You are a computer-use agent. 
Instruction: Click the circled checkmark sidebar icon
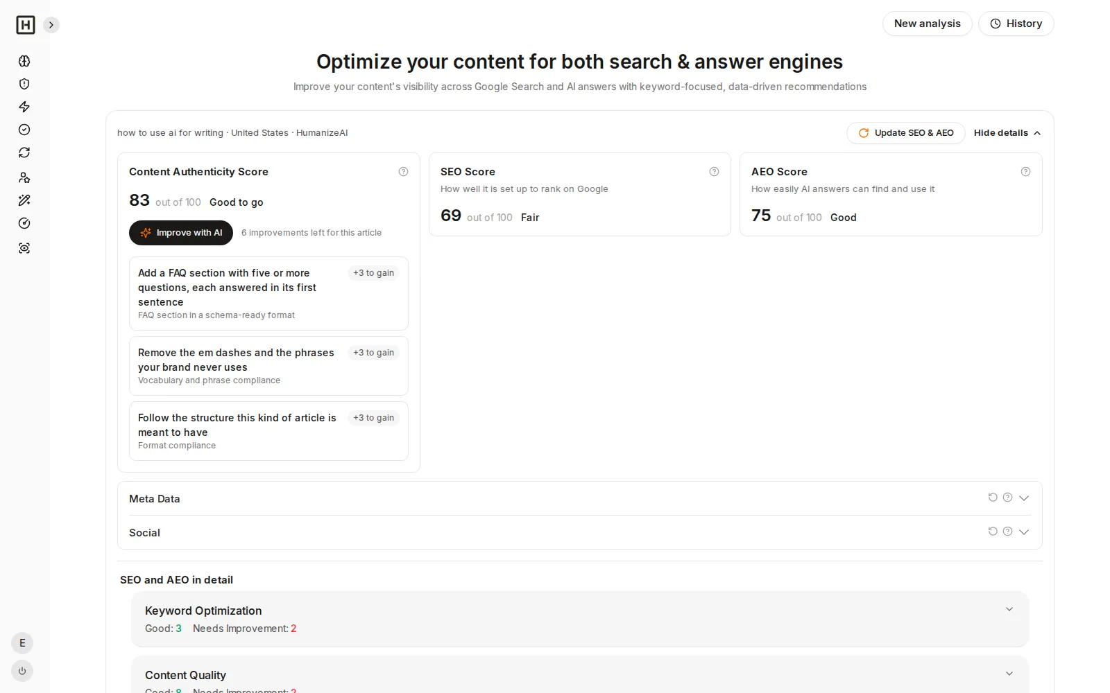point(24,130)
